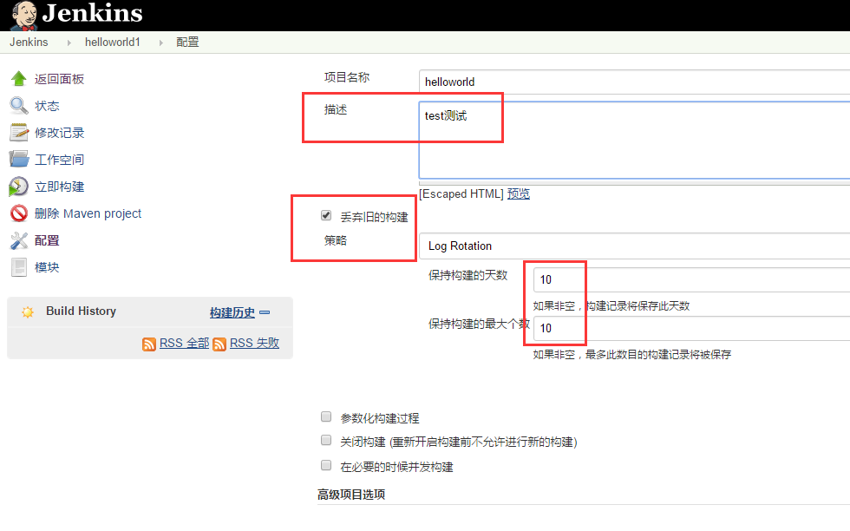Open the 修改记录 sidebar link
Image resolution: width=850 pixels, height=531 pixels.
60,133
